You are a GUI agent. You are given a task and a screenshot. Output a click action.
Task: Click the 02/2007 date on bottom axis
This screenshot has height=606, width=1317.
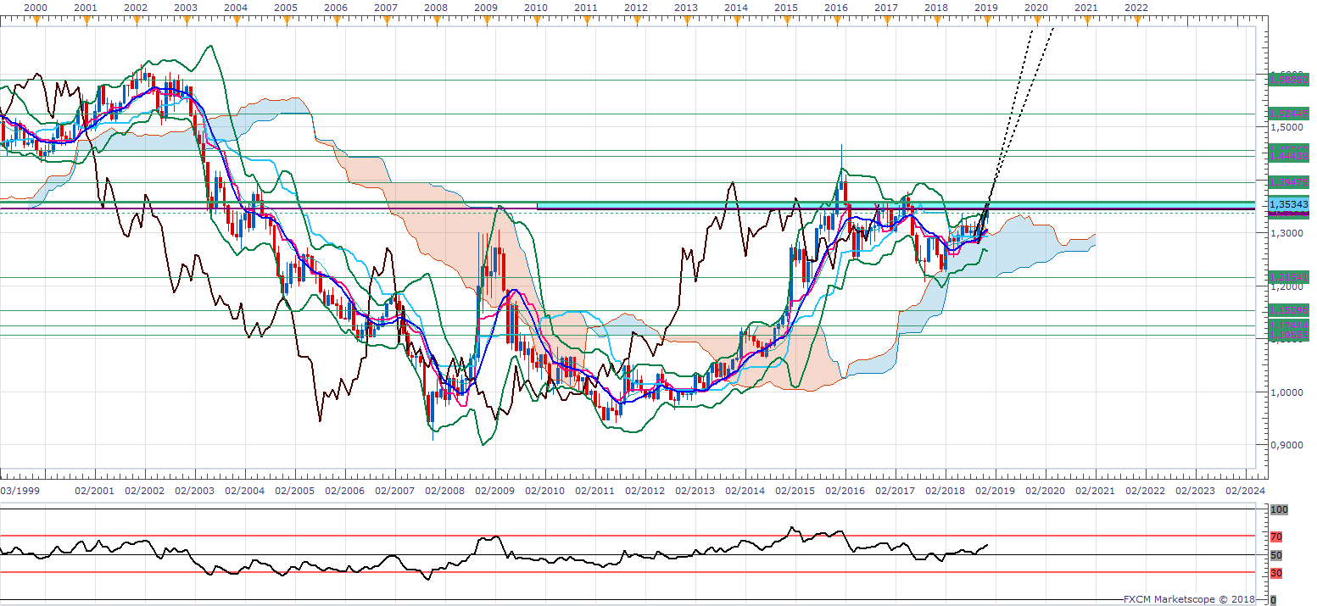(394, 491)
